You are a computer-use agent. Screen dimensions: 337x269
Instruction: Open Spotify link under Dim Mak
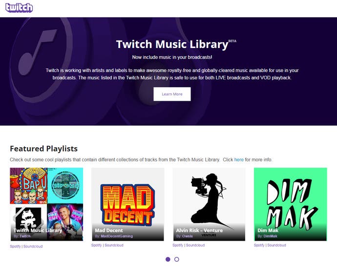pyautogui.click(x=259, y=245)
